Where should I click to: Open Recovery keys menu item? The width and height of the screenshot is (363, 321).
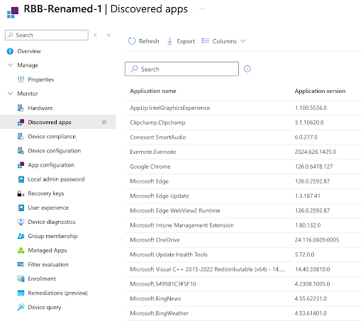(x=46, y=193)
